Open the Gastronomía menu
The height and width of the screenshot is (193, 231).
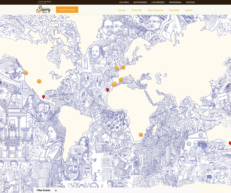[140, 2]
